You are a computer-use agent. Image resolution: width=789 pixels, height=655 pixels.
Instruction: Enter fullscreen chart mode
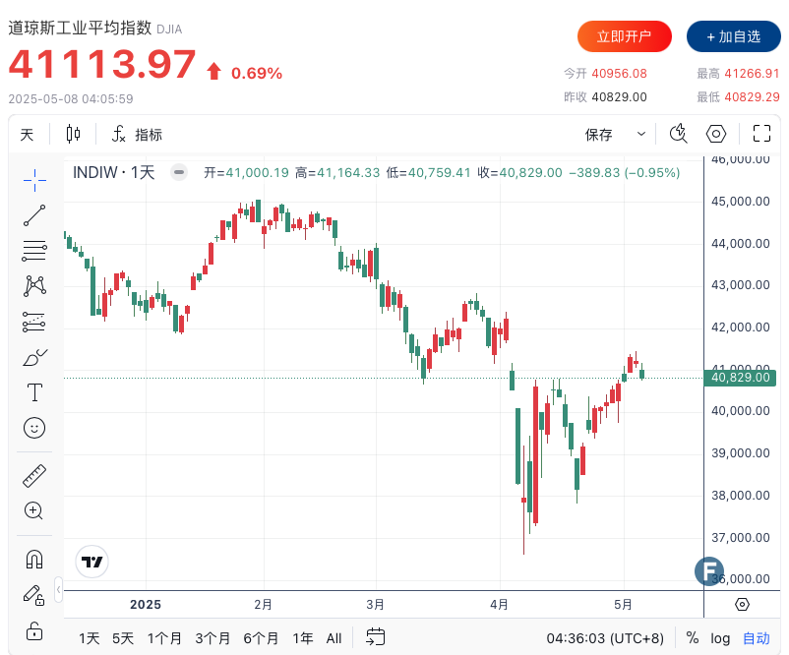761,135
